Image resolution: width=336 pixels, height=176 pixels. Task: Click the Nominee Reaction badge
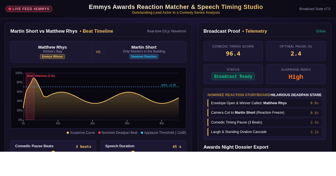(144, 56)
